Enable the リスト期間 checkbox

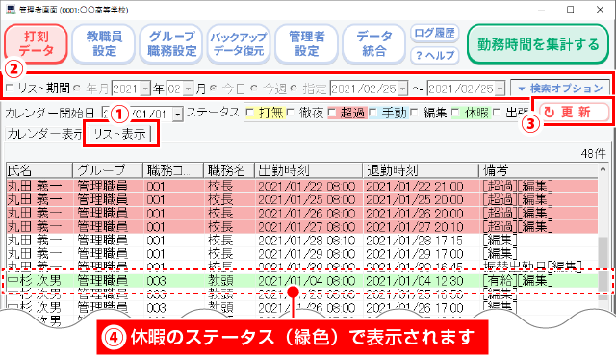point(11,89)
